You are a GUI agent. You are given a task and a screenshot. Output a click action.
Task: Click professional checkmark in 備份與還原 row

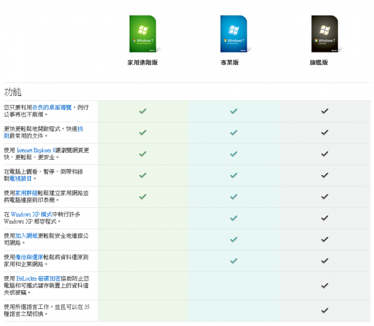point(234,260)
